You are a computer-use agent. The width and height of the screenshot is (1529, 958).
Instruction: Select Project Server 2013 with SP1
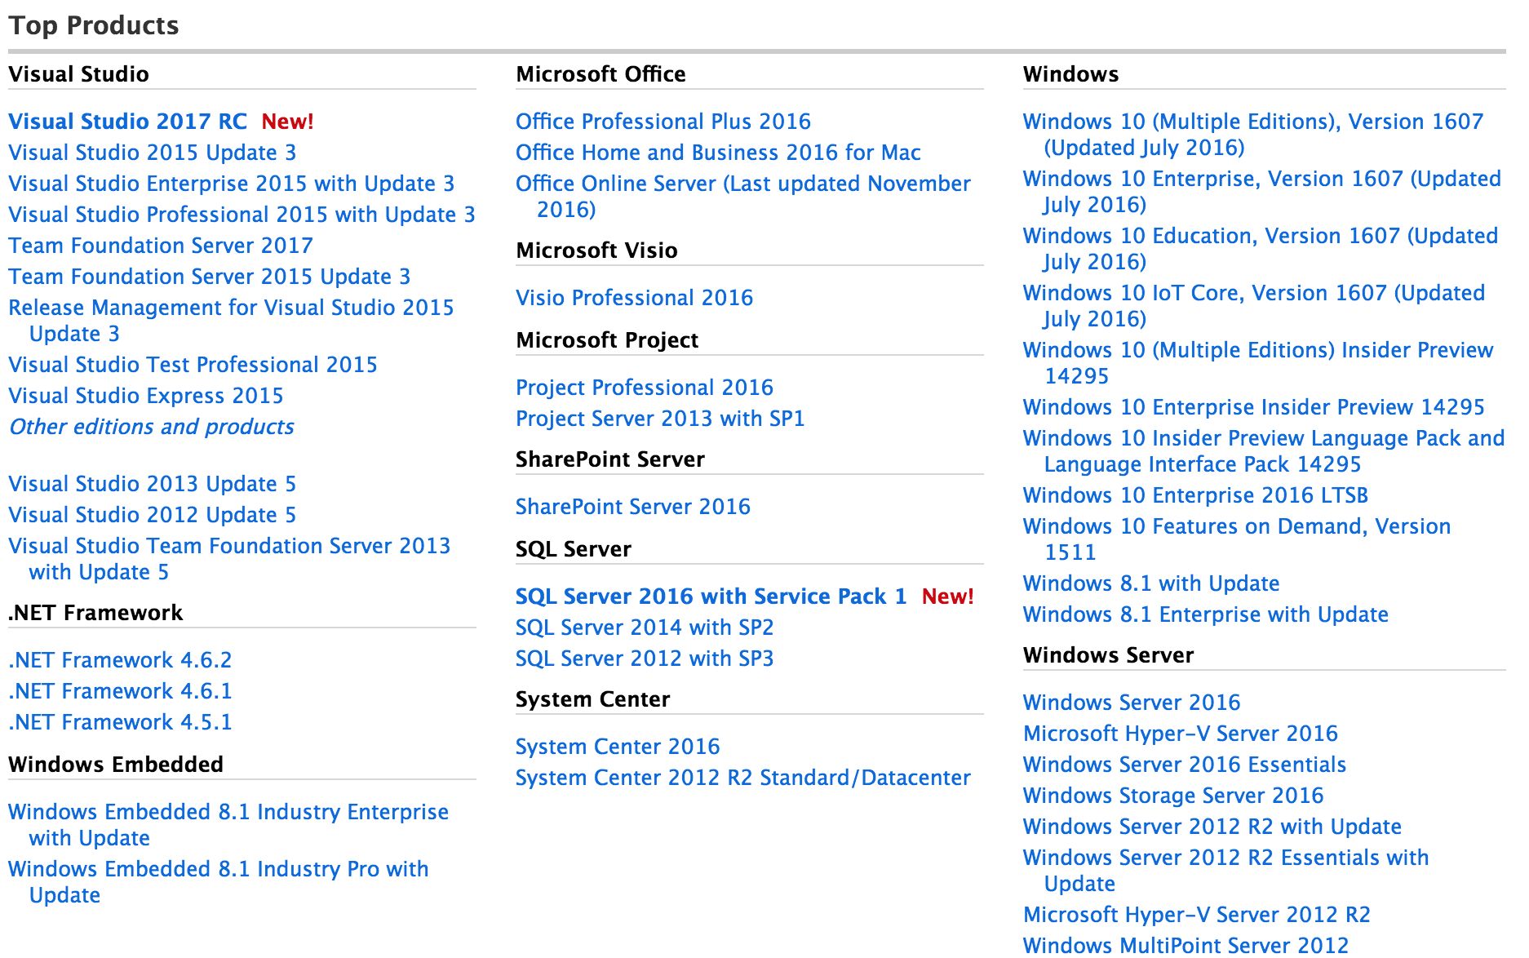point(660,419)
